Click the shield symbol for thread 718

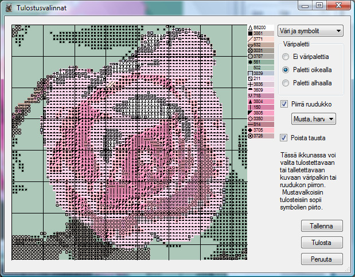(x=250, y=96)
